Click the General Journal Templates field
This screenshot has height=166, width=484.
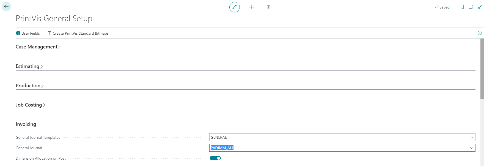(x=342, y=137)
